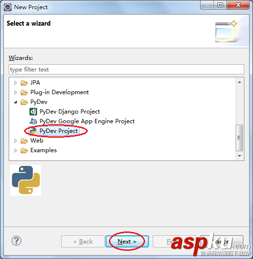The image size is (253, 259).
Task: Click the large Python logo preview image
Action: 26,180
